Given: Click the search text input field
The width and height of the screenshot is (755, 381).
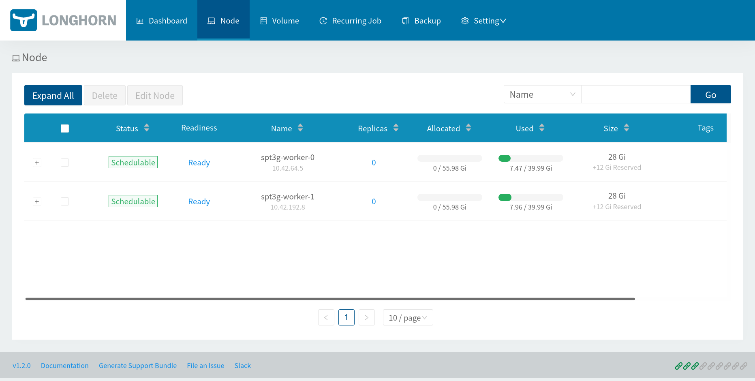Looking at the screenshot, I should [636, 94].
